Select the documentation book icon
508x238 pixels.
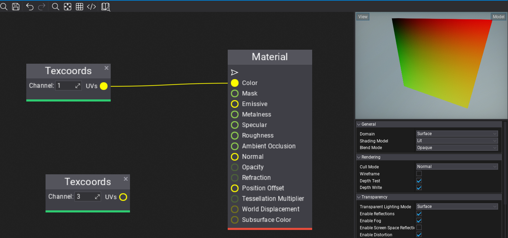(x=105, y=6)
